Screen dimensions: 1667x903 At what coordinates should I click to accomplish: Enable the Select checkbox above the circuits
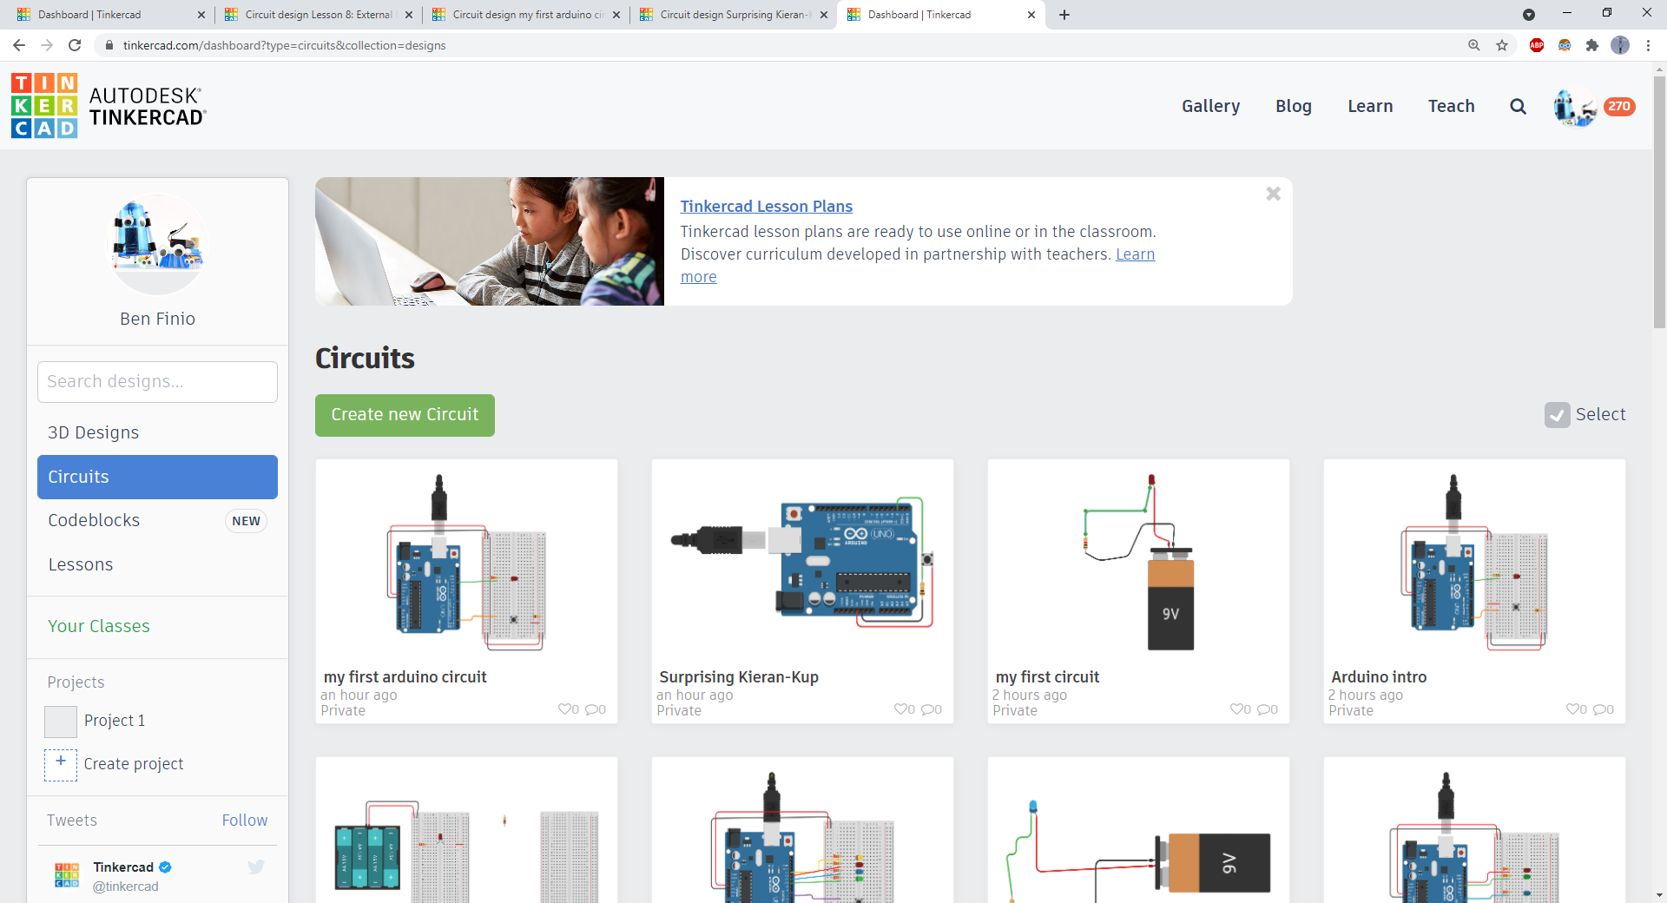pos(1558,416)
